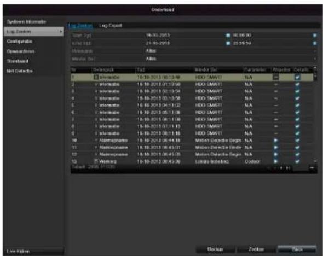Image resolution: width=323 pixels, height=256 pixels.
Task: Select Informatie entry in row 9
Action: 109,133
